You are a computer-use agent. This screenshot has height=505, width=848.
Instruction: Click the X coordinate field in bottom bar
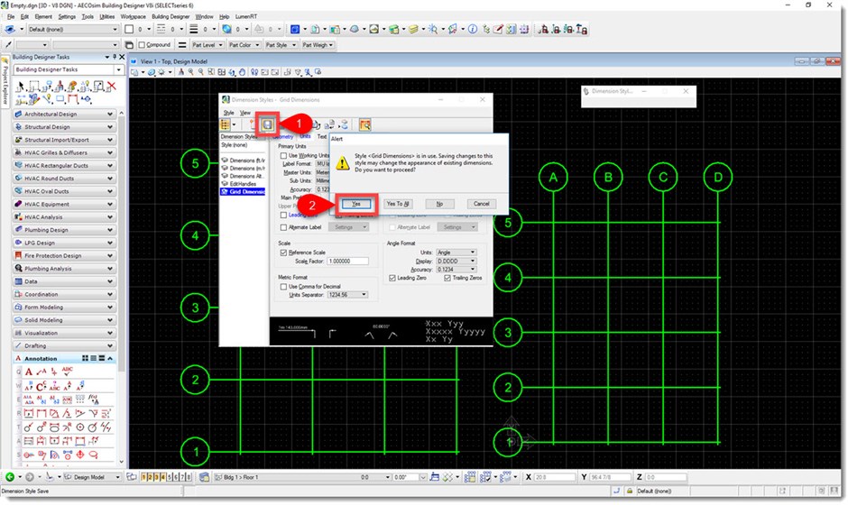pyautogui.click(x=555, y=477)
